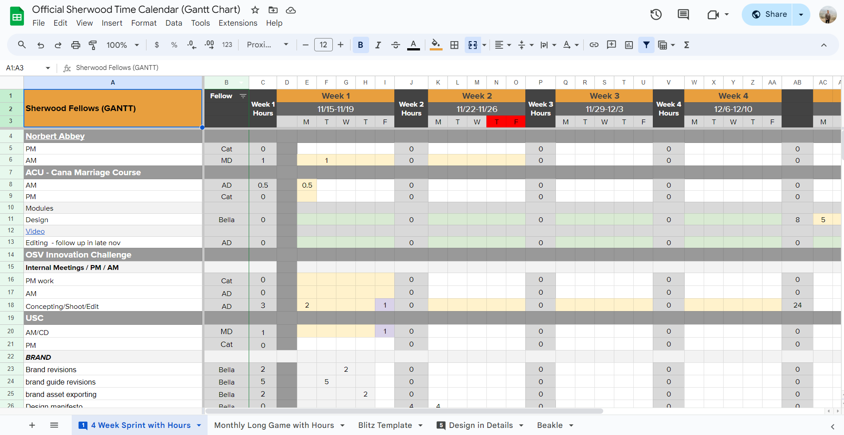View cloud document status
Viewport: 844px width, 435px height.
point(291,10)
